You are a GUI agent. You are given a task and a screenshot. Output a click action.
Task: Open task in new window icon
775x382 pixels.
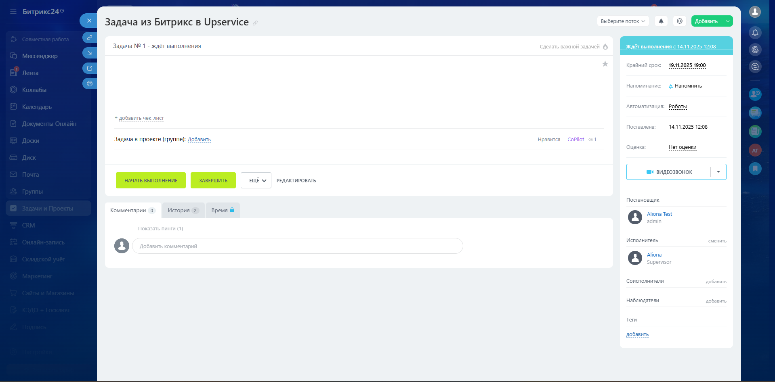89,68
